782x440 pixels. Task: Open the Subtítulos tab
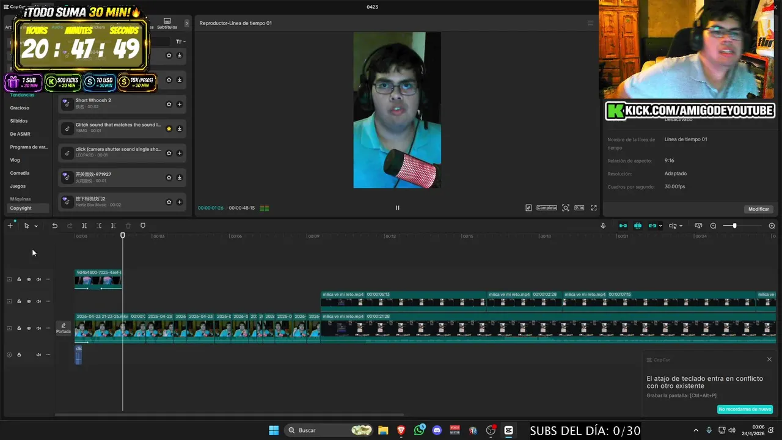tap(167, 24)
